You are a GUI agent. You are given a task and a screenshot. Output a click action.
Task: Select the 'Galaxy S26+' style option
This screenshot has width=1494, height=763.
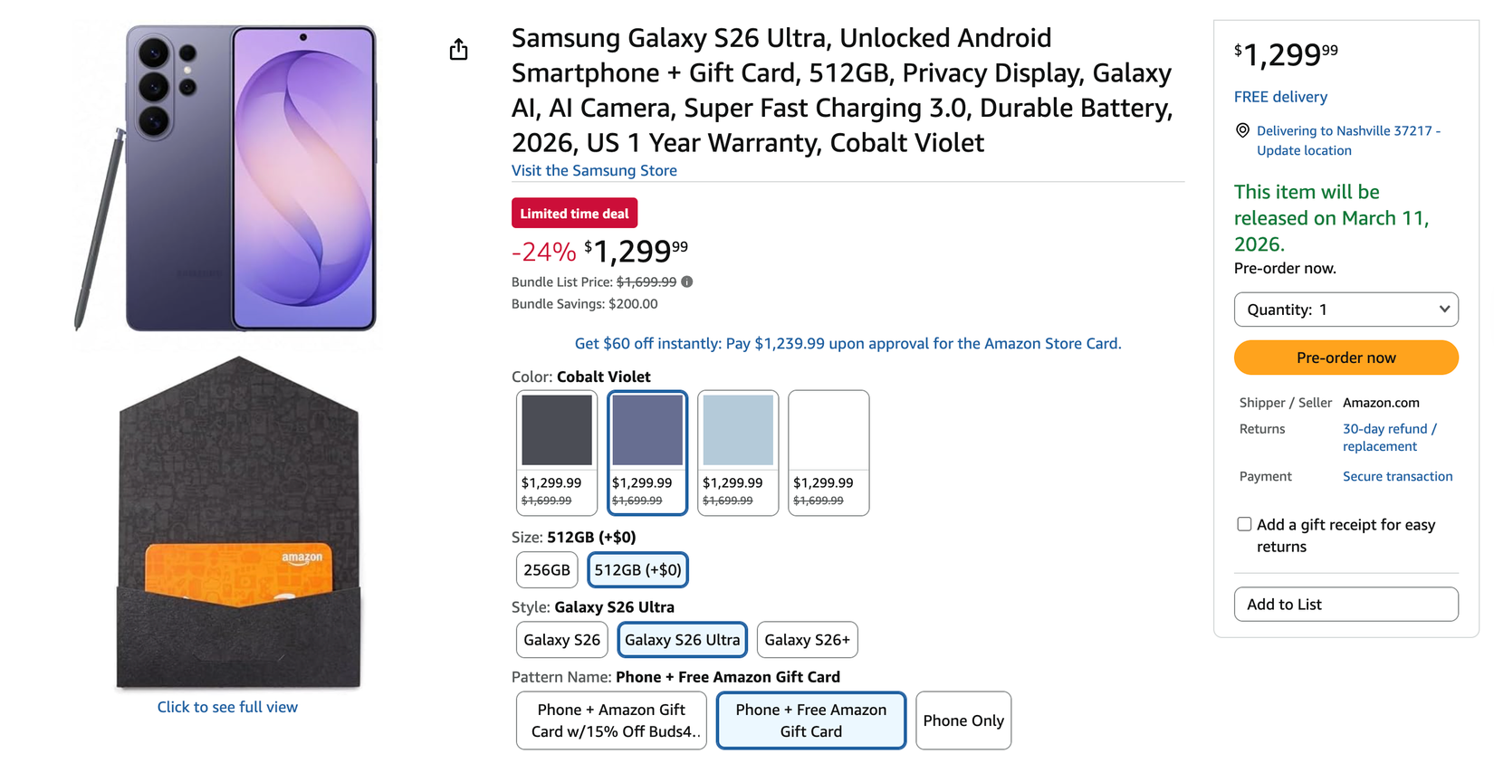[x=807, y=639]
